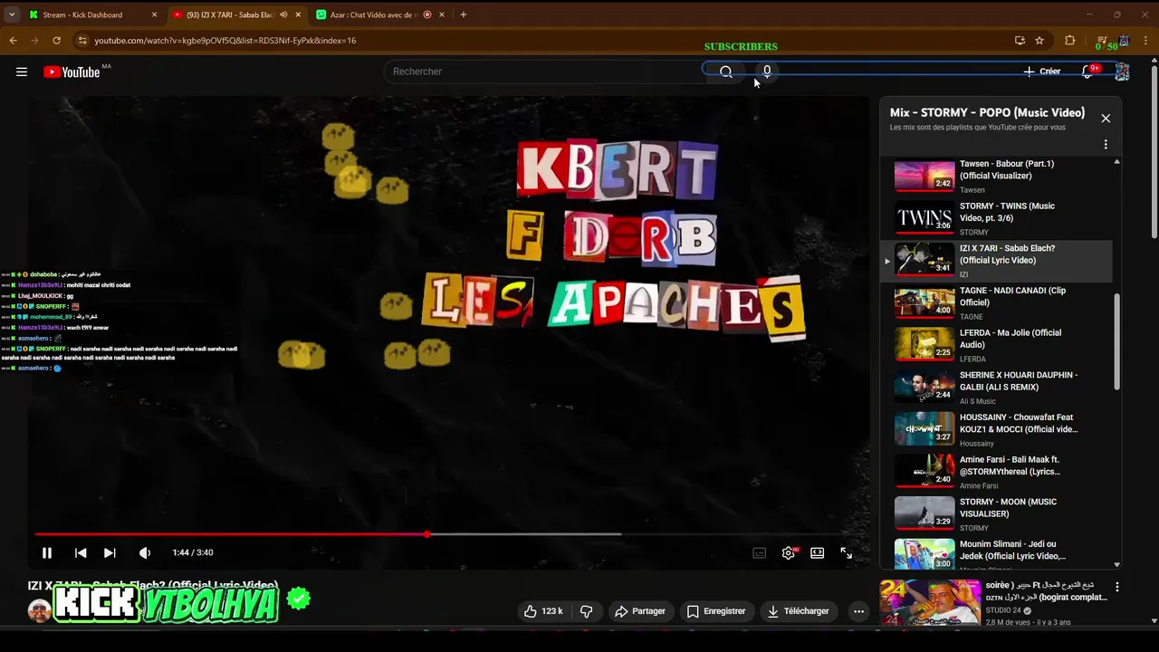The width and height of the screenshot is (1159, 652).
Task: Download video with Télécharger
Action: (x=799, y=611)
